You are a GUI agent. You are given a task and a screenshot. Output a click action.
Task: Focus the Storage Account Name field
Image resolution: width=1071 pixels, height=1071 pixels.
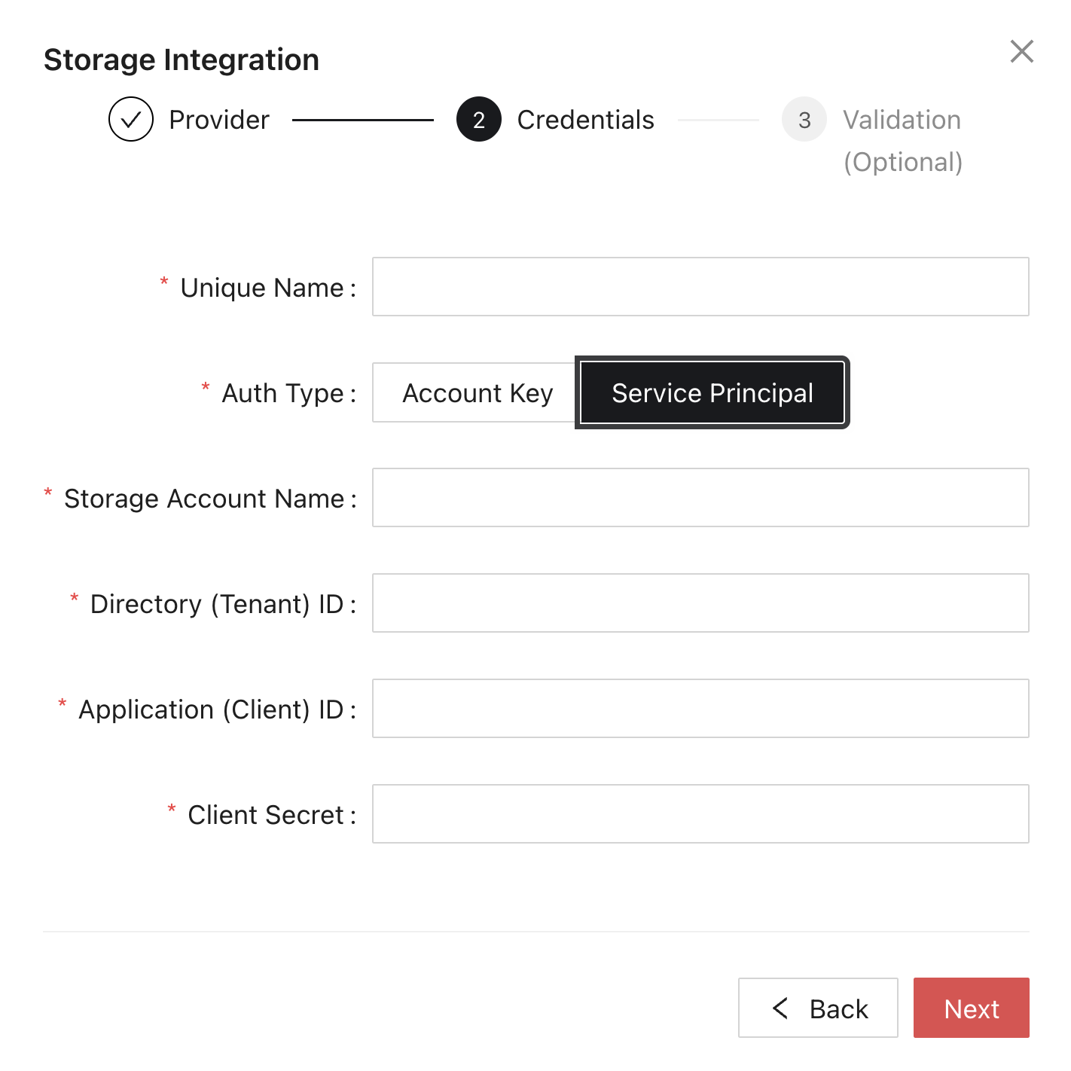(700, 498)
